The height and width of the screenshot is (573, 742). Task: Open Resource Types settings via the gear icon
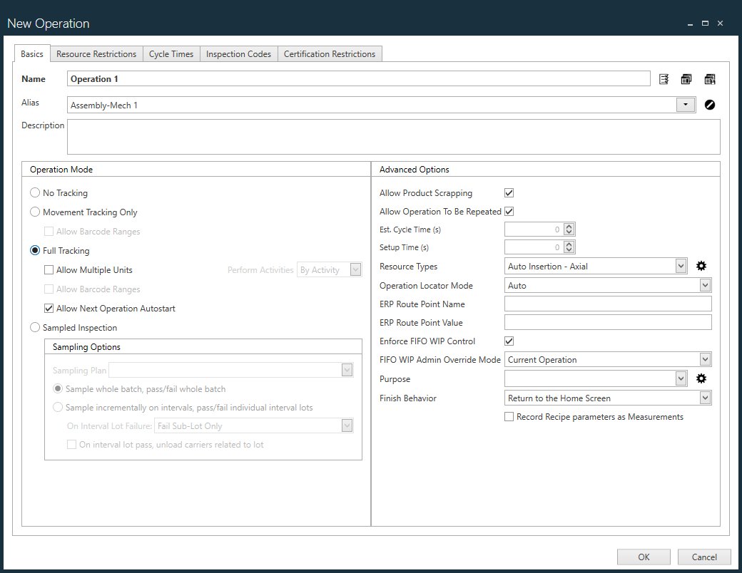click(x=701, y=265)
